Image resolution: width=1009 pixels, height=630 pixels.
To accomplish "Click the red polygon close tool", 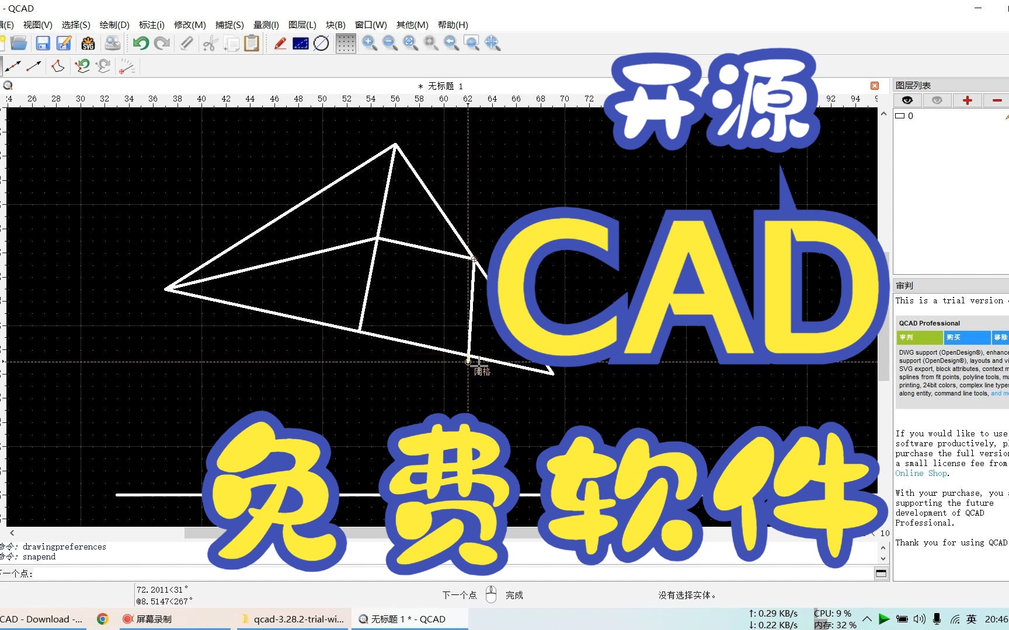I will tap(58, 66).
